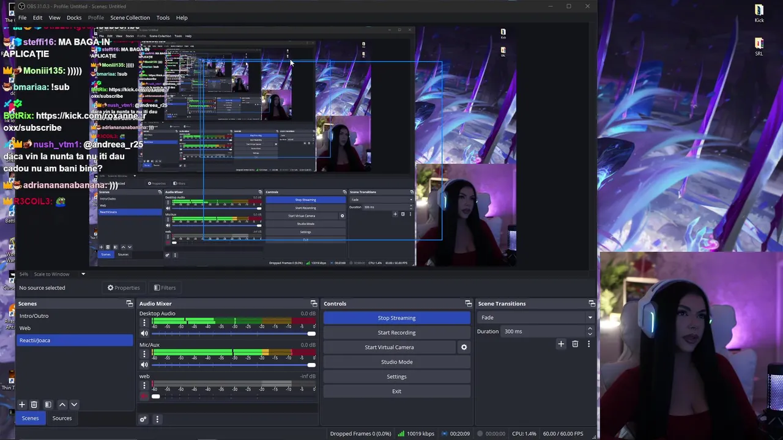
Task: Click Stop Streaming button
Action: [x=396, y=318]
